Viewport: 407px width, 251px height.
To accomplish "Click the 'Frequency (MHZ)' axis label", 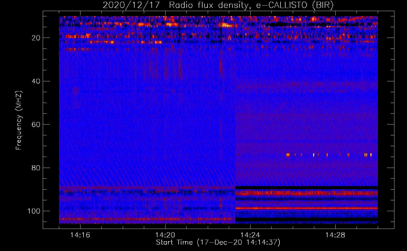I will 19,120.
